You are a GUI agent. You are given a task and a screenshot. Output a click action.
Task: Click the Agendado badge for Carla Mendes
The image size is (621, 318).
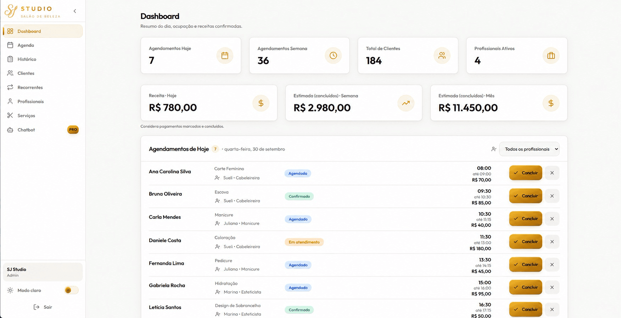coord(298,219)
